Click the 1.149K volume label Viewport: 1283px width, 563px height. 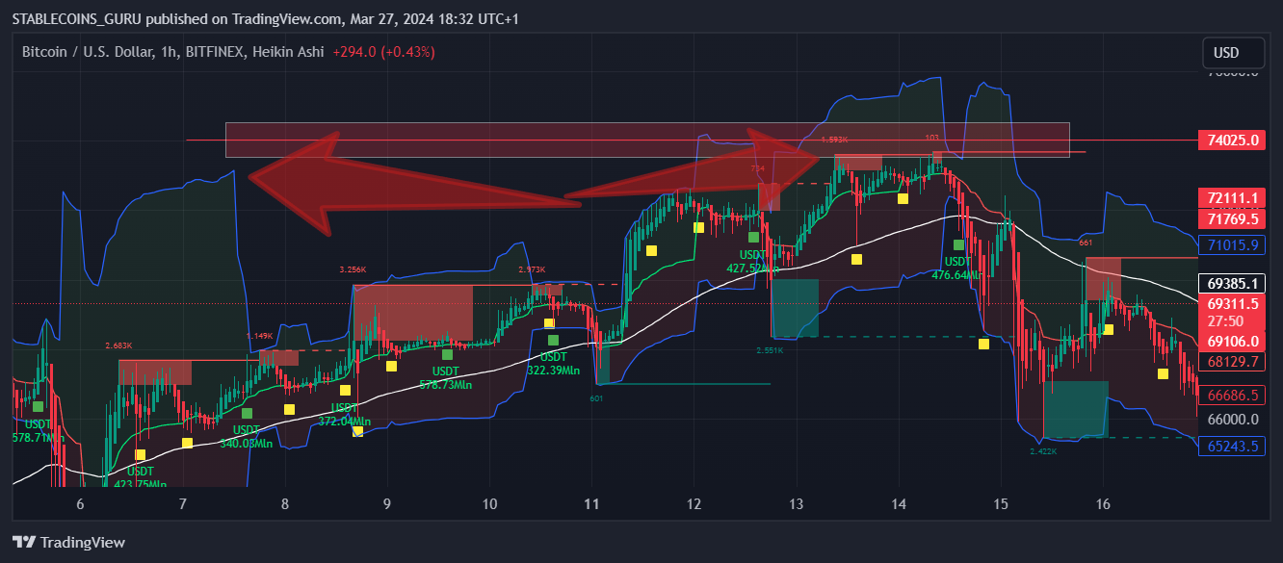[259, 336]
